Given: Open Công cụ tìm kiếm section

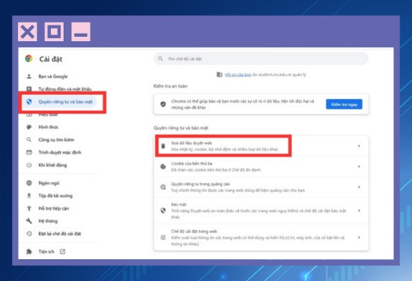Looking at the screenshot, I should [56, 139].
